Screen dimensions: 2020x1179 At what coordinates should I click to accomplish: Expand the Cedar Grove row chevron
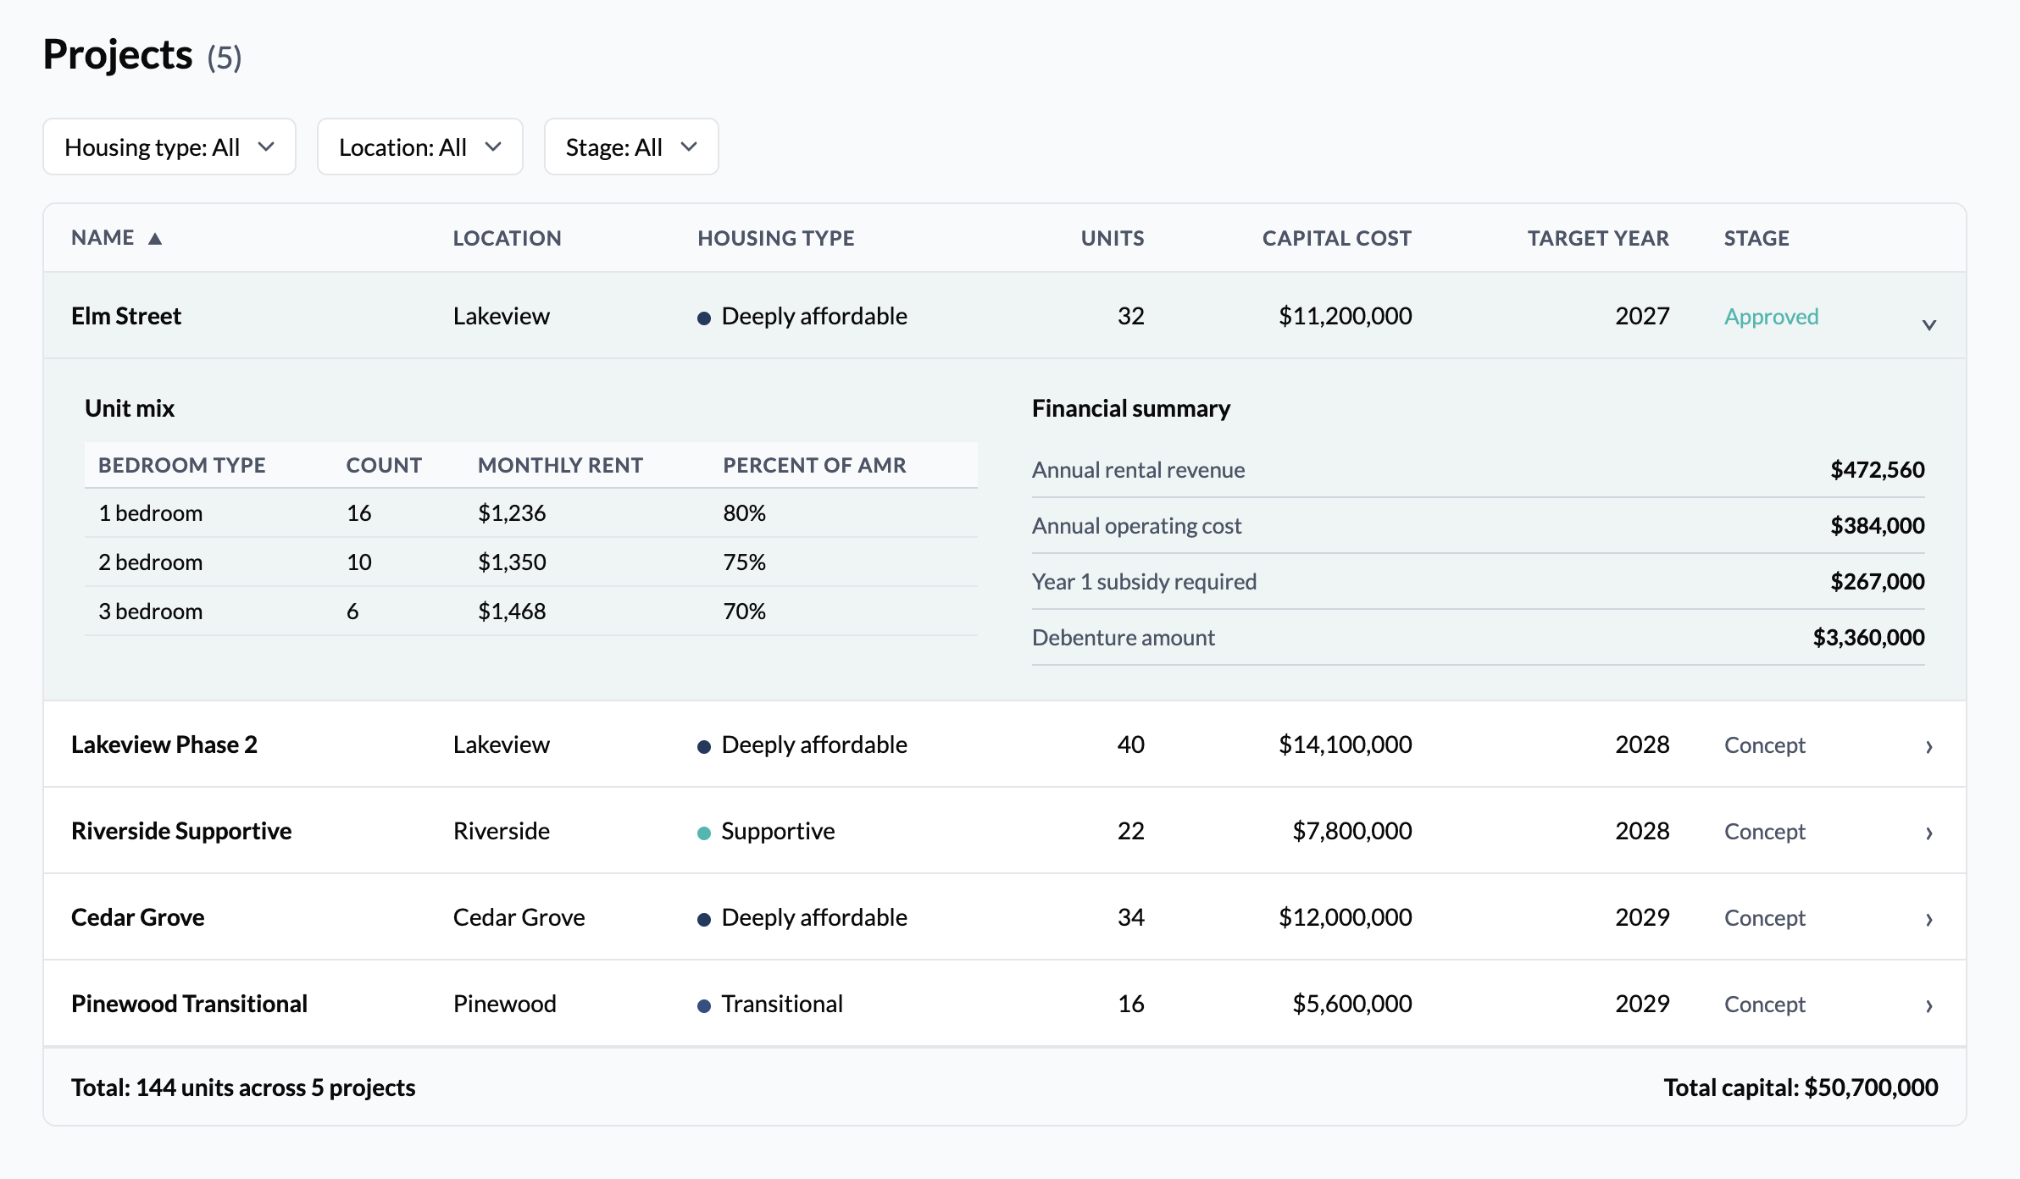click(x=1928, y=919)
